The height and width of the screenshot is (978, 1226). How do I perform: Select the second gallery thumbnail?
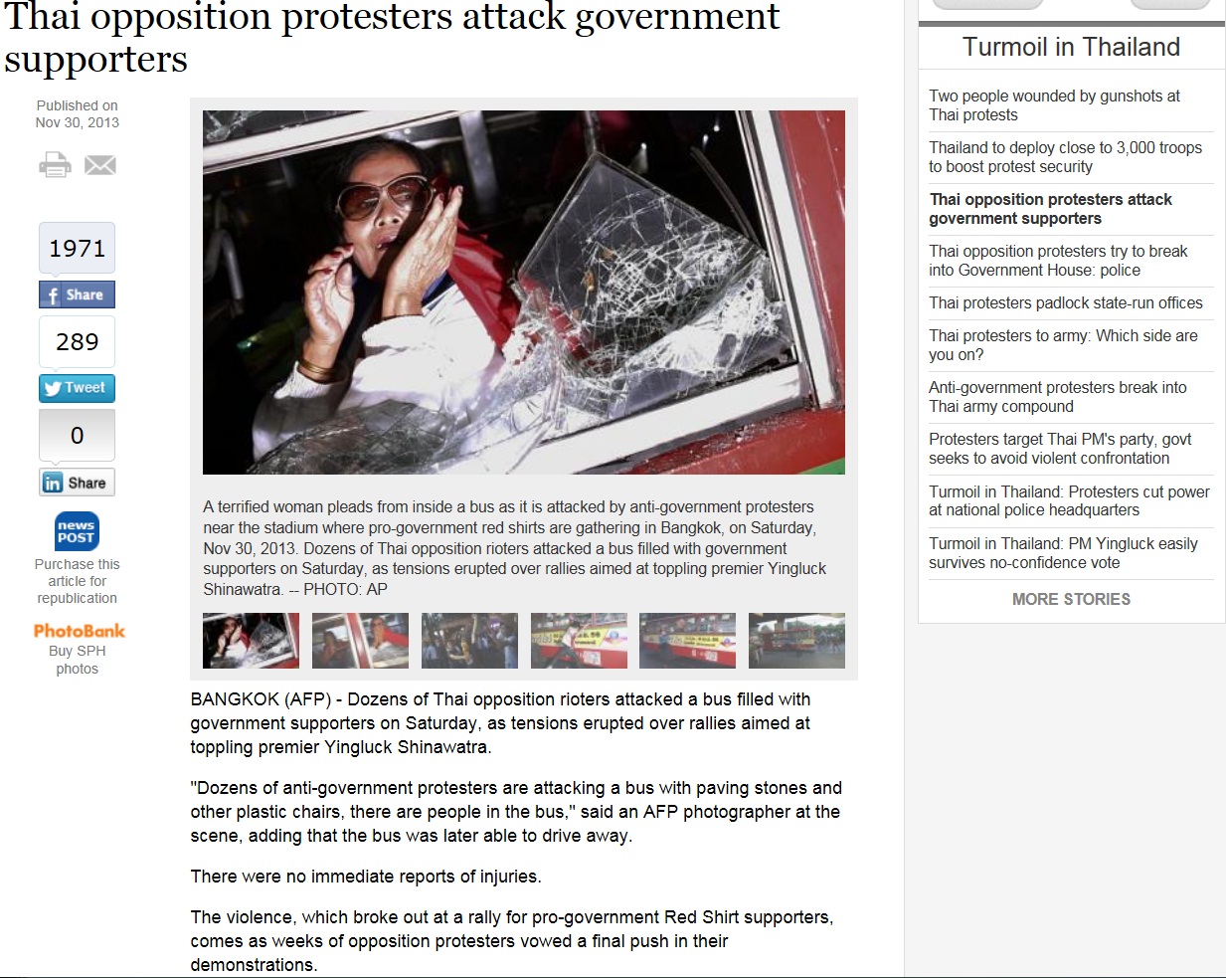pos(360,640)
